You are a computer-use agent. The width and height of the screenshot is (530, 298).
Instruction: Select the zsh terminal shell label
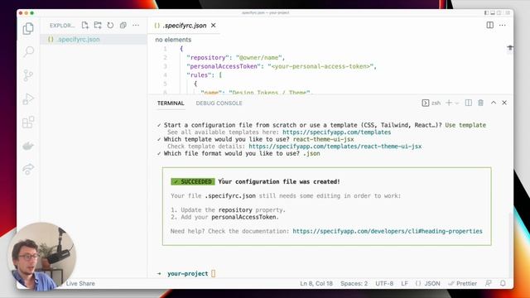coord(431,103)
